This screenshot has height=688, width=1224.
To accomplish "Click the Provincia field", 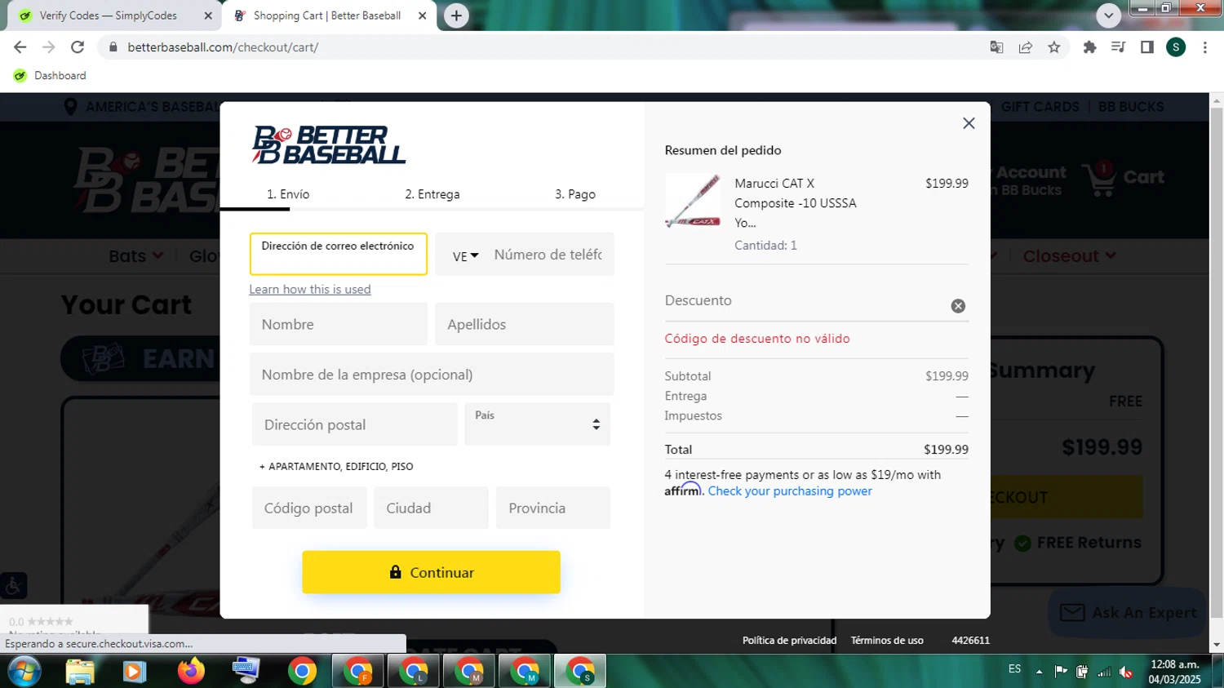I will pos(553,508).
